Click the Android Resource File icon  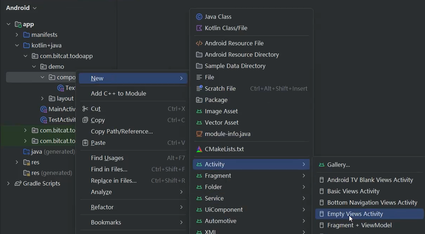(x=199, y=43)
